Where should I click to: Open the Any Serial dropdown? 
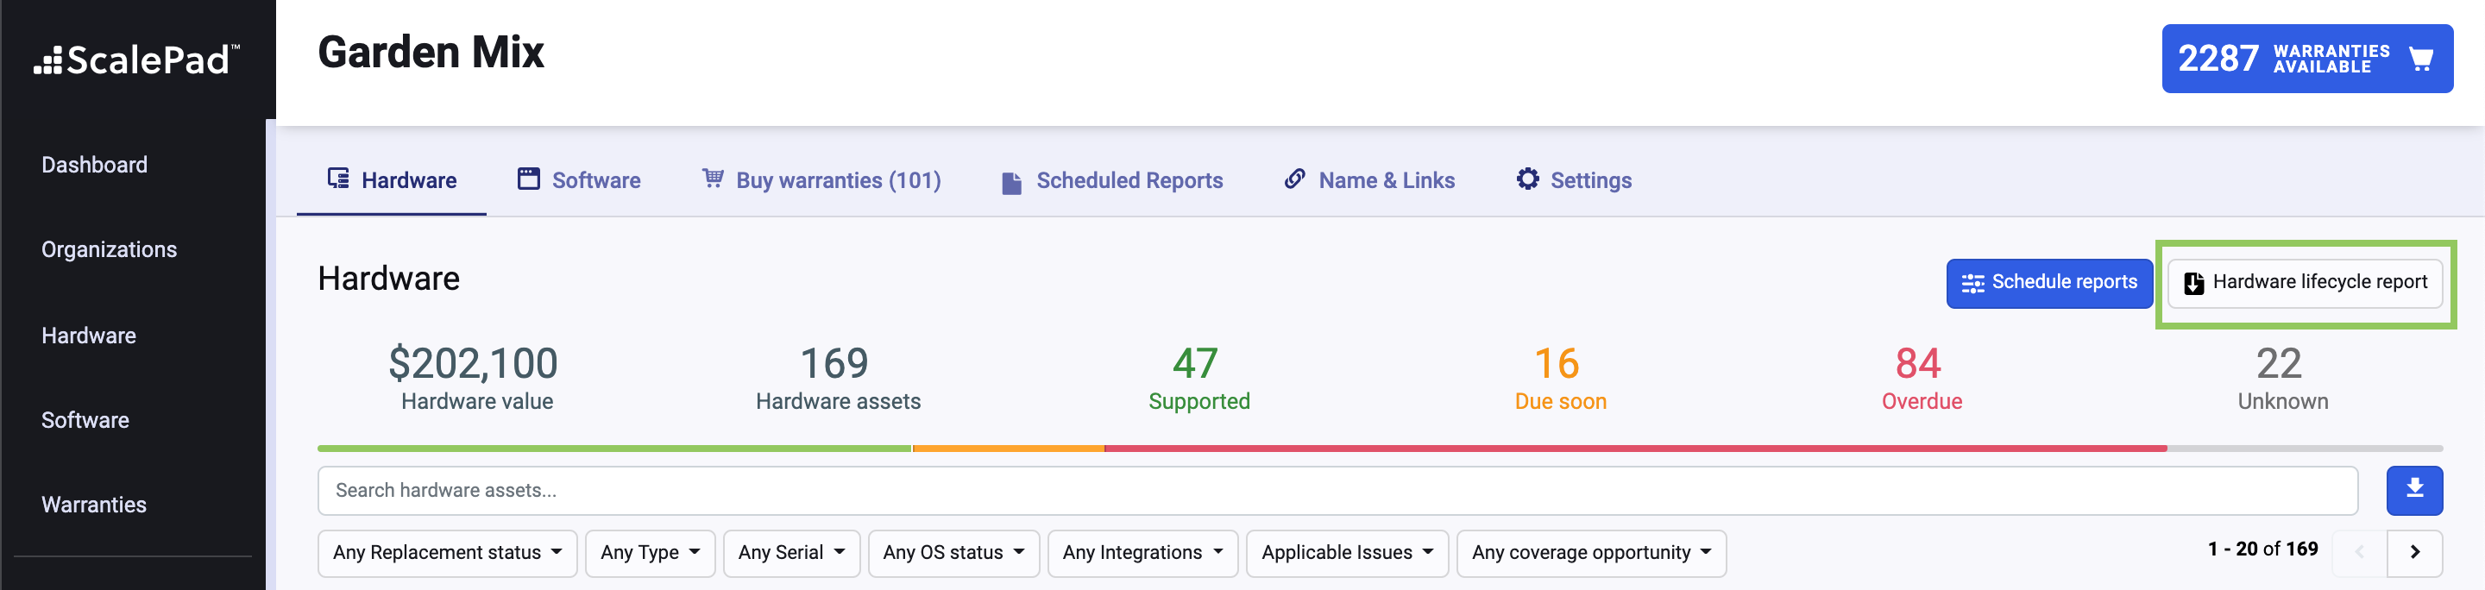point(791,552)
